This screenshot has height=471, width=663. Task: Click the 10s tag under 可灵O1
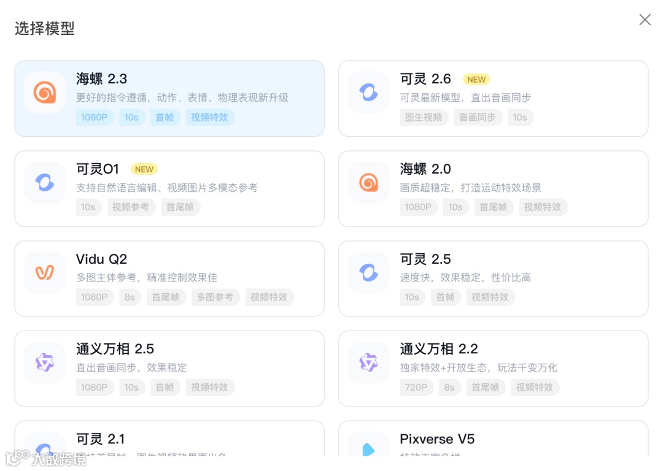coord(88,207)
